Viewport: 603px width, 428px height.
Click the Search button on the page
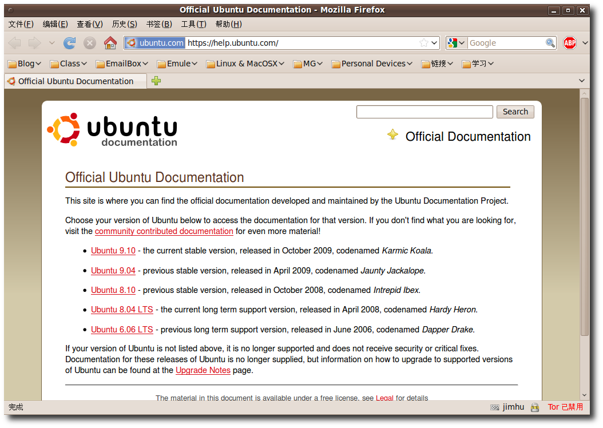tap(515, 112)
